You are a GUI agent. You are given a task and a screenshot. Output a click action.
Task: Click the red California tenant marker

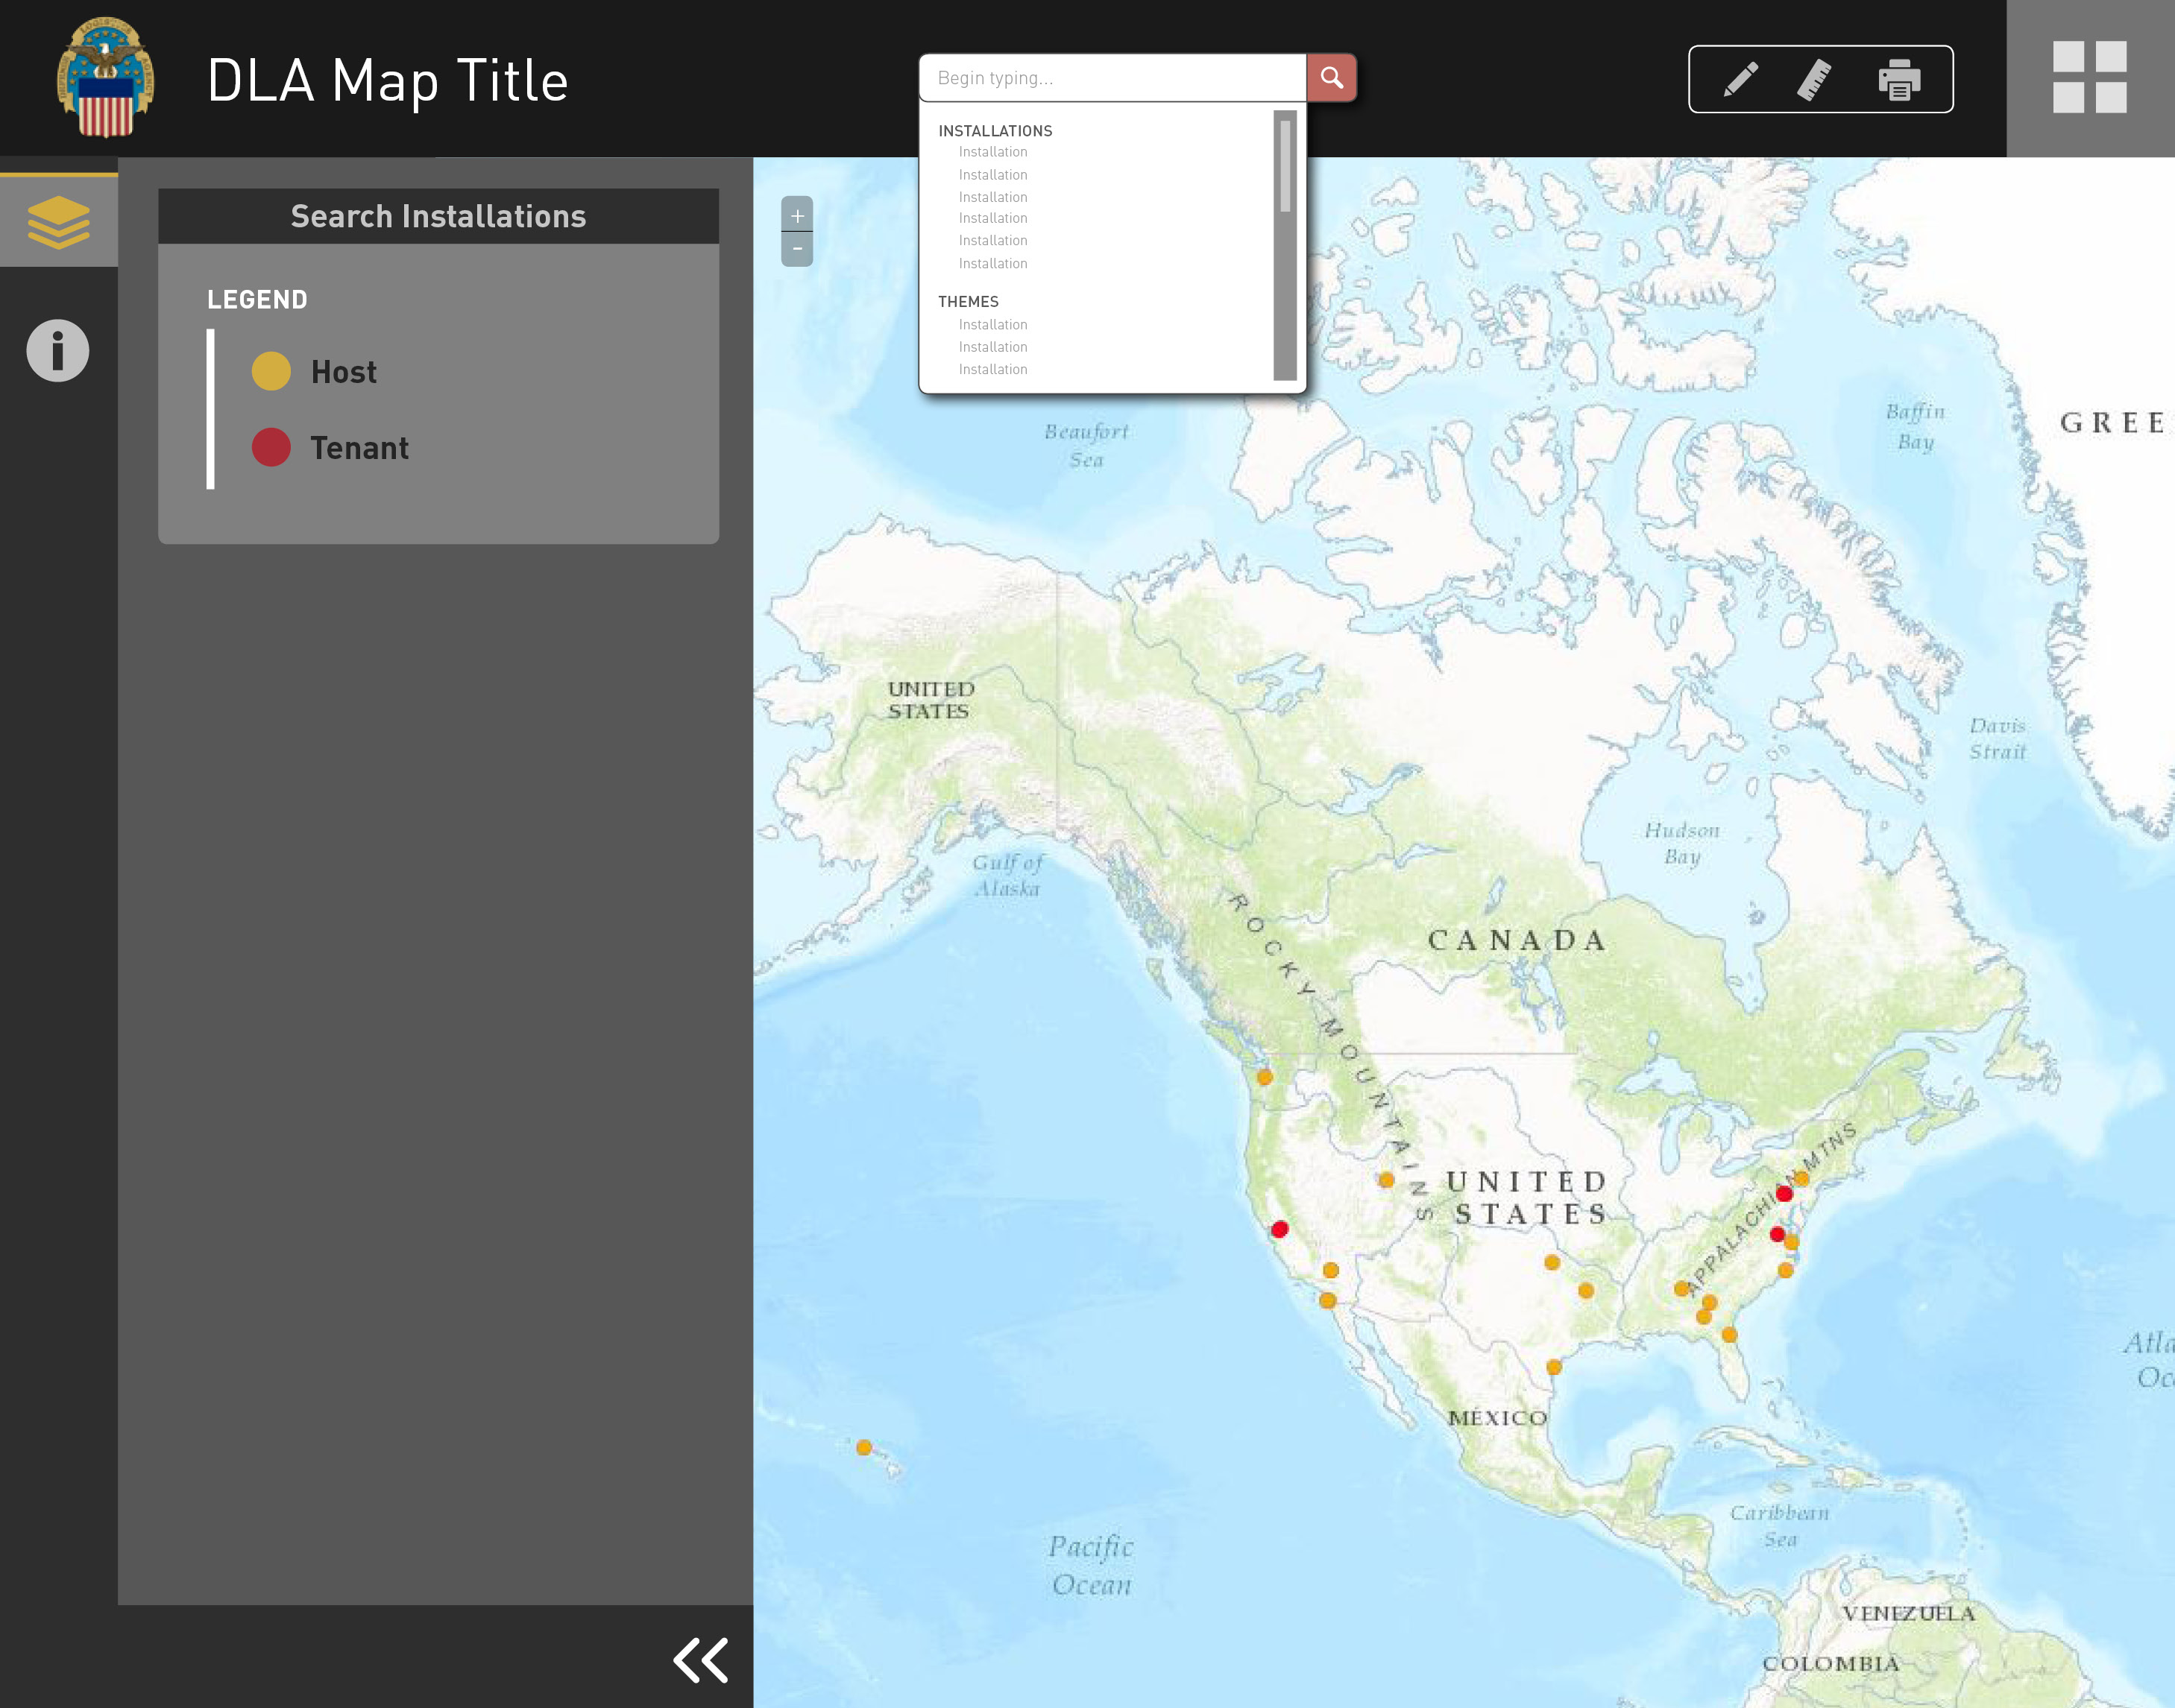coord(1279,1229)
